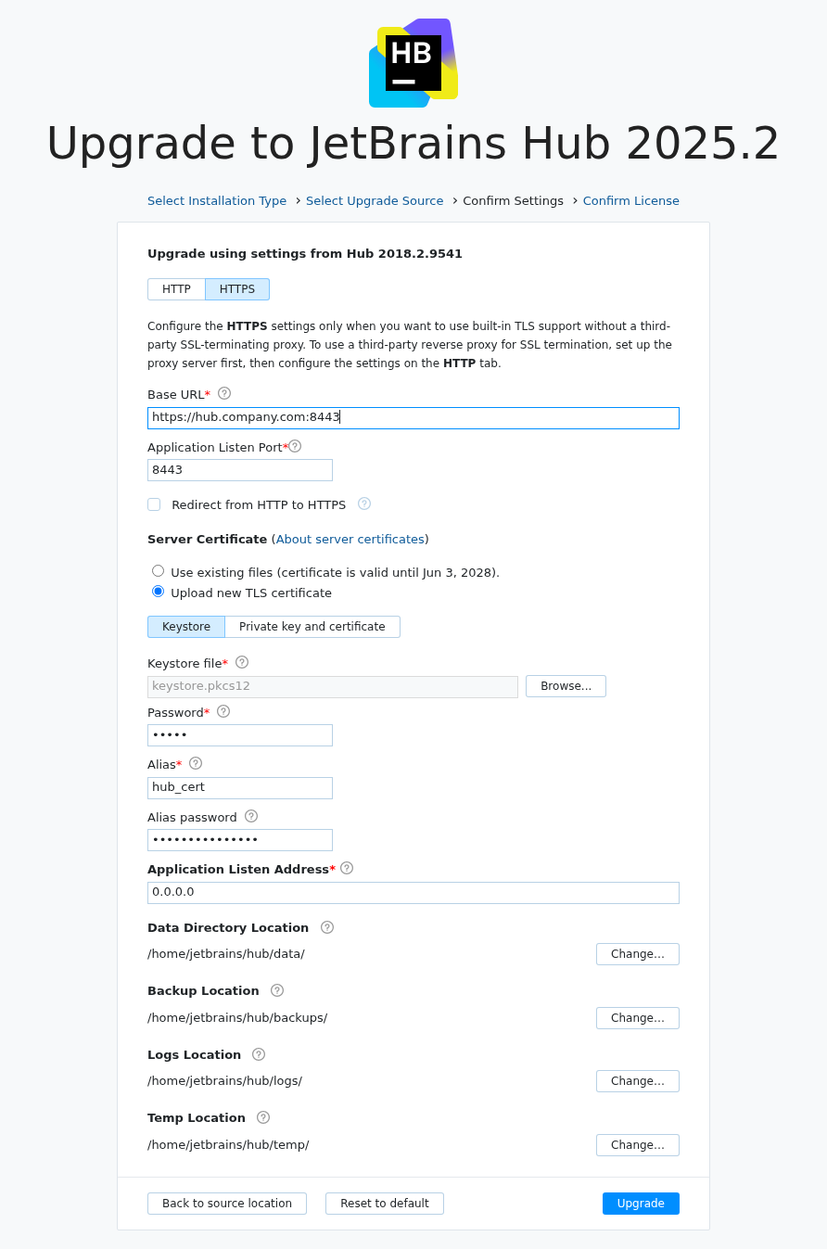The height and width of the screenshot is (1249, 827).
Task: Browse for a keystore file
Action: 566,685
